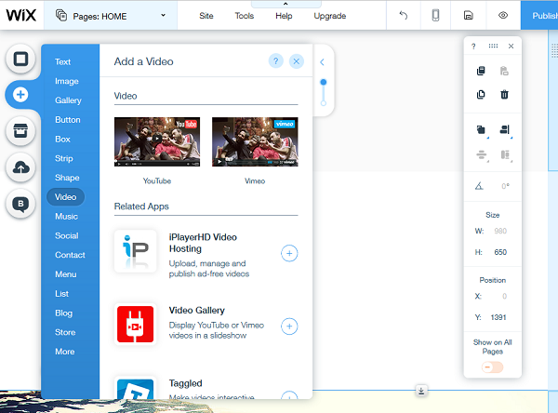Select More in the Add menu
The width and height of the screenshot is (558, 413).
point(65,352)
